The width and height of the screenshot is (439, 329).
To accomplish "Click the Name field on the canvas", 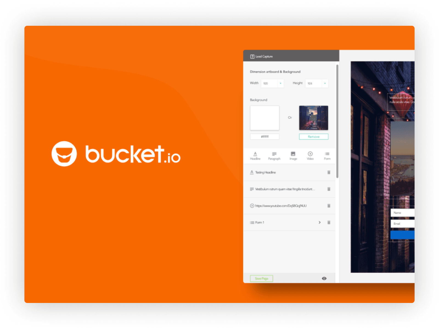I will point(402,213).
